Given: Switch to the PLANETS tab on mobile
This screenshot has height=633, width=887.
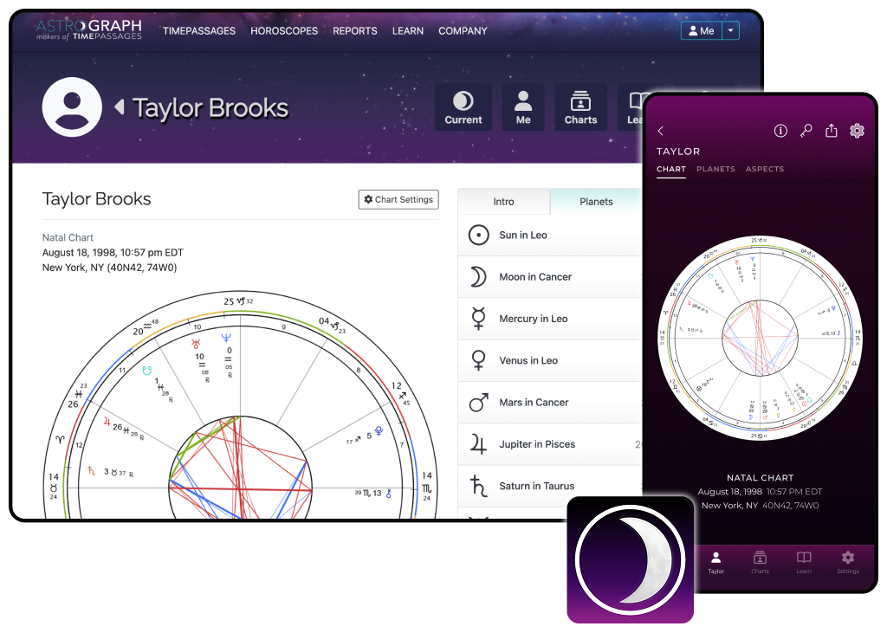Looking at the screenshot, I should pos(715,169).
